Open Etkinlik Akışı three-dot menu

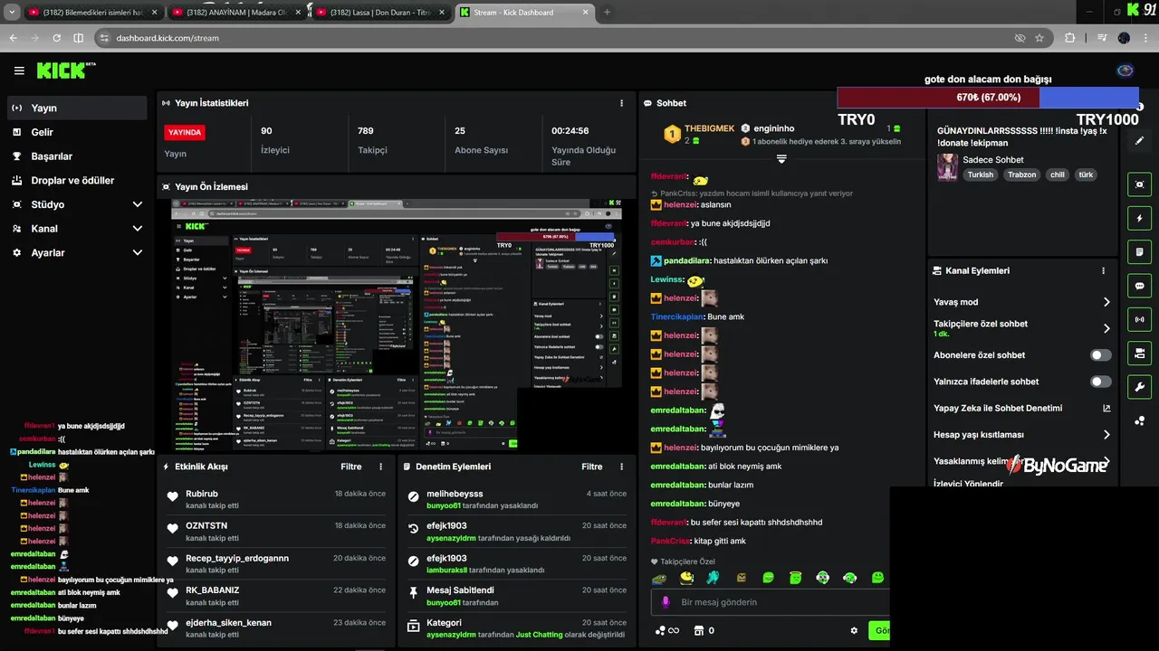[381, 467]
